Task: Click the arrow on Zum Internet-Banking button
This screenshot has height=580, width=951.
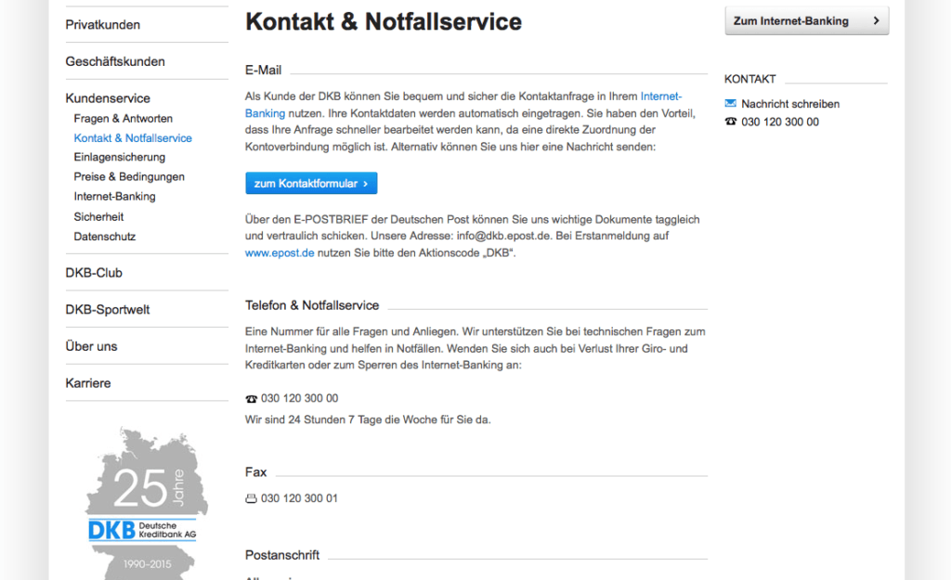Action: pyautogui.click(x=876, y=20)
